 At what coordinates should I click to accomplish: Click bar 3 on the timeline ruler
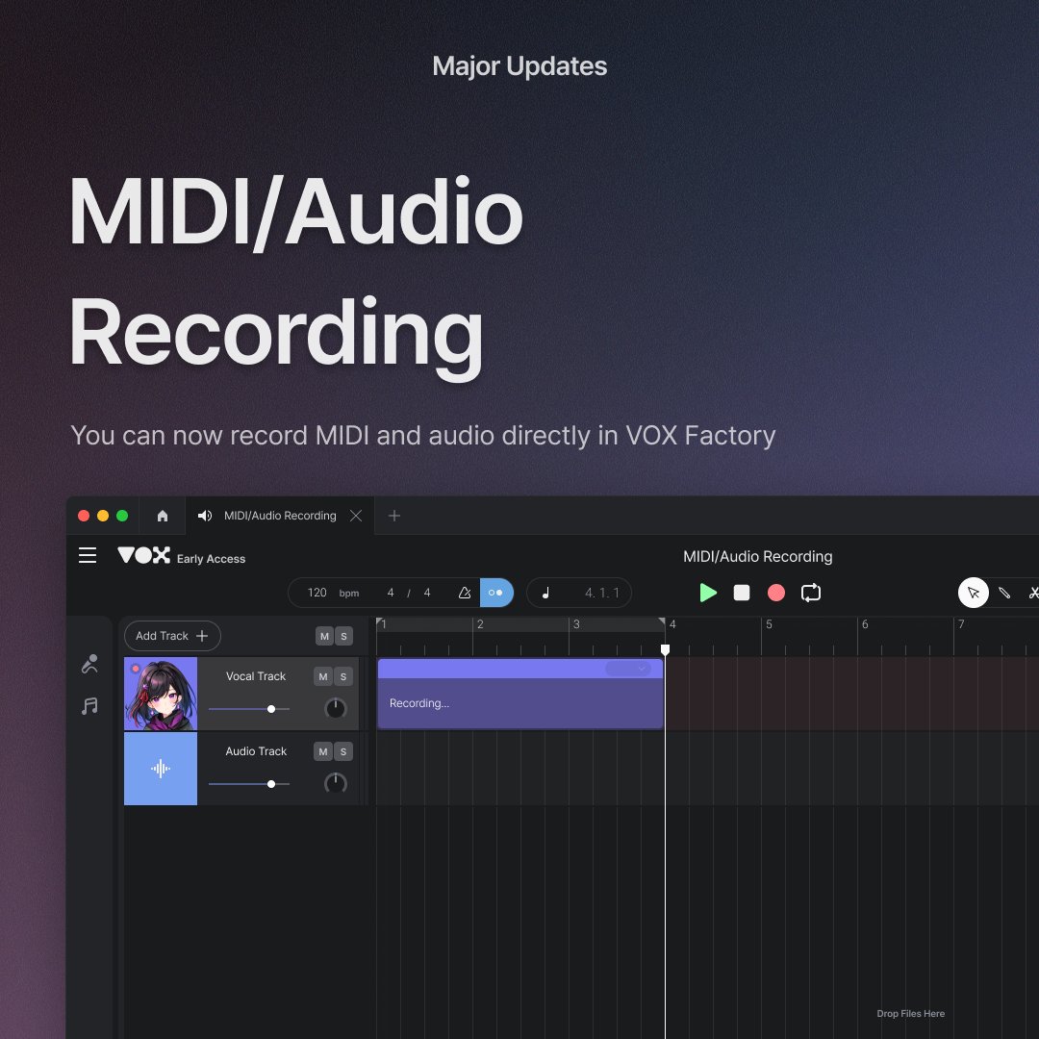tap(576, 624)
